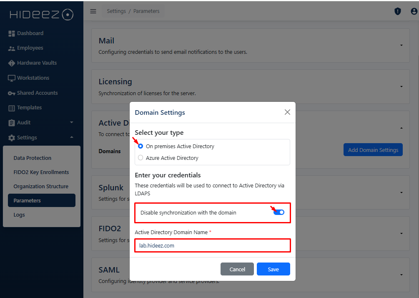
Task: Toggle Disable synchronization with the domain
Action: tap(278, 212)
